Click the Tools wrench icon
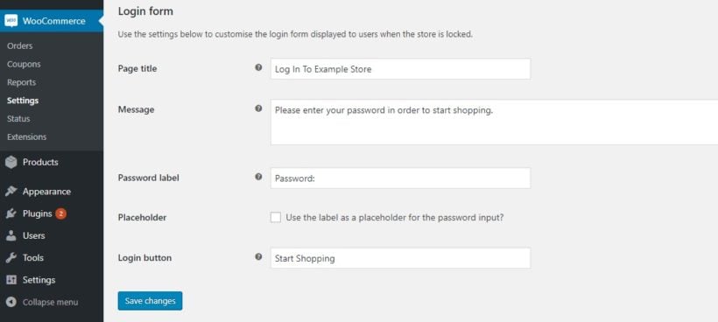 pos(11,258)
